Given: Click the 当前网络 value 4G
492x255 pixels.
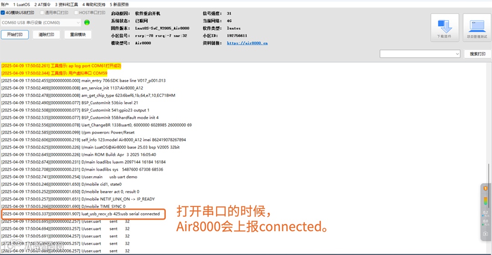Looking at the screenshot, I should click(x=229, y=21).
